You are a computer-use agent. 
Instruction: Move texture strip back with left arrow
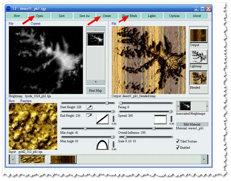pyautogui.click(x=13, y=159)
